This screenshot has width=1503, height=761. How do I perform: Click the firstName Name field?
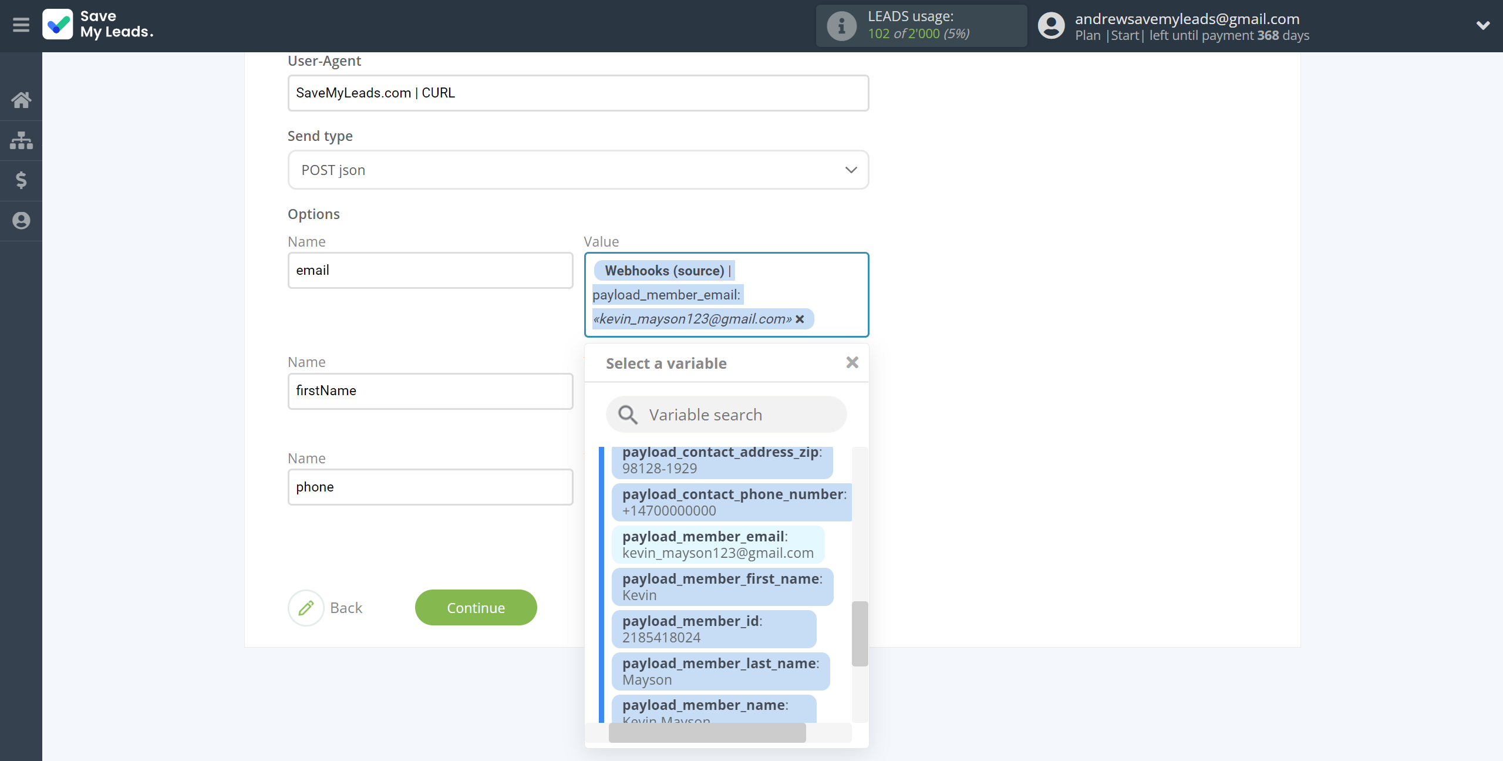pyautogui.click(x=430, y=391)
